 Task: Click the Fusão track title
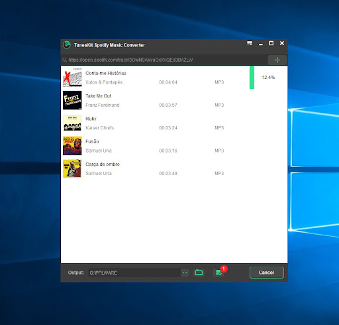tap(92, 141)
